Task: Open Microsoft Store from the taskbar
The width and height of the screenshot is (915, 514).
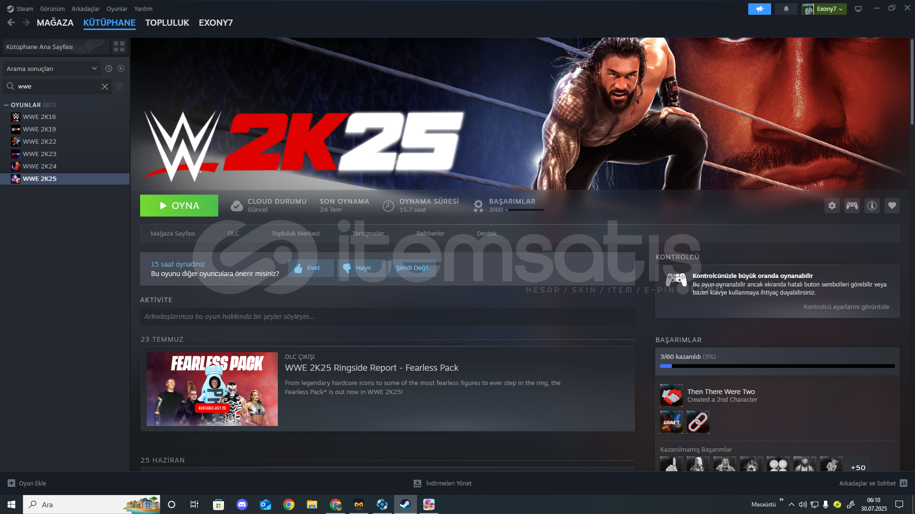Action: [x=219, y=504]
